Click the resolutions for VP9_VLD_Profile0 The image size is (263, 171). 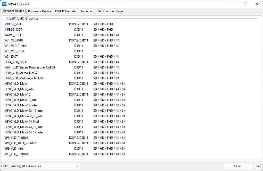109,138
